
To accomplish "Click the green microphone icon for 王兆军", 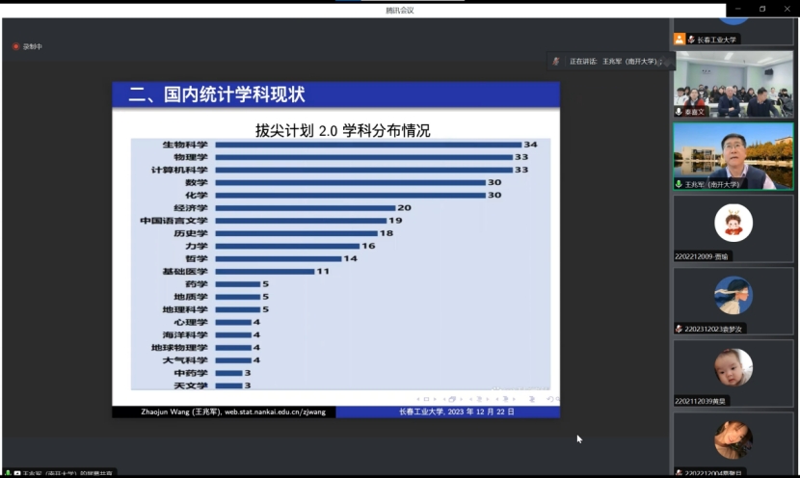I will 680,184.
